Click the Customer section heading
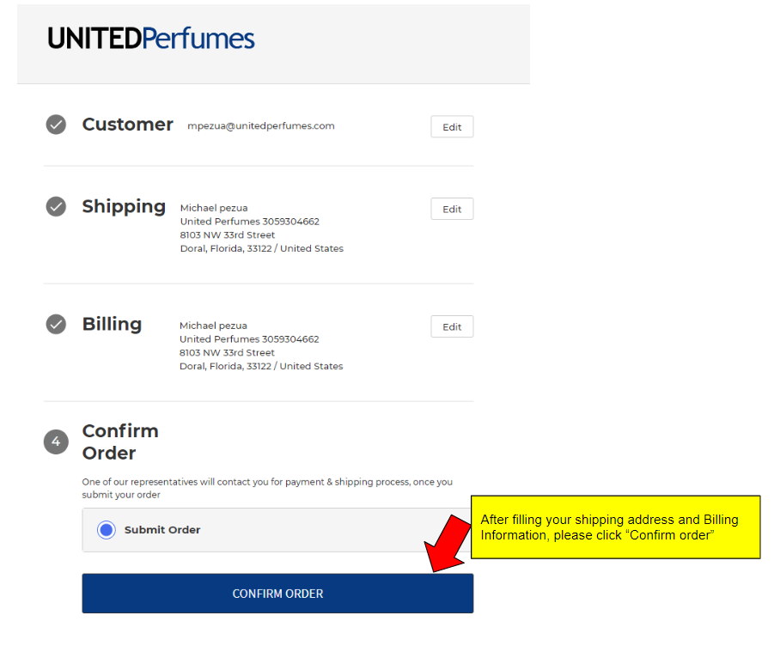Image resolution: width=774 pixels, height=658 pixels. pos(127,125)
